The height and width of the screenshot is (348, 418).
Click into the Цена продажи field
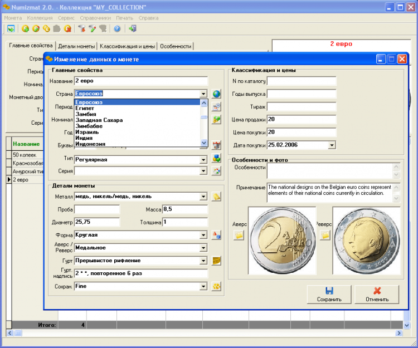click(x=302, y=119)
